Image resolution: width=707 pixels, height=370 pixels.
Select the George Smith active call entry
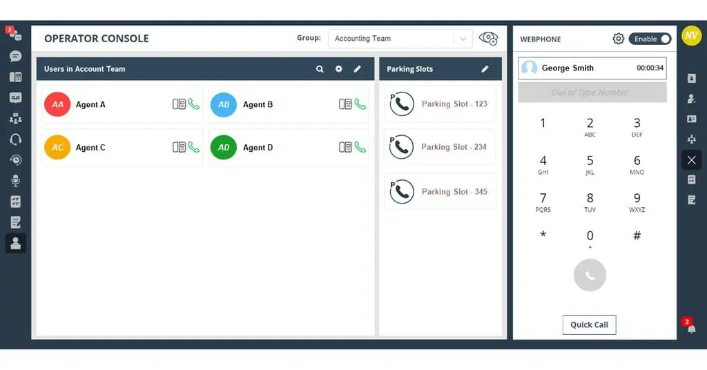tap(592, 68)
